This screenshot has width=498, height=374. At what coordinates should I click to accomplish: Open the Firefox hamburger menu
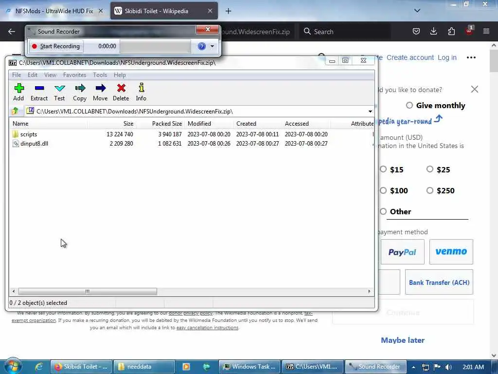tap(486, 31)
